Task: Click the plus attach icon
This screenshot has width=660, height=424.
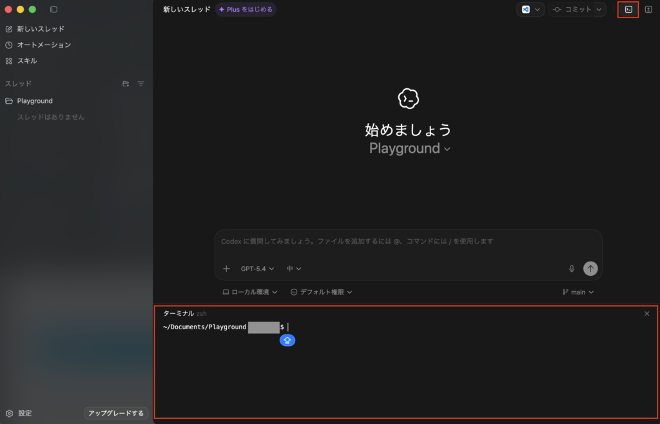Action: 226,269
